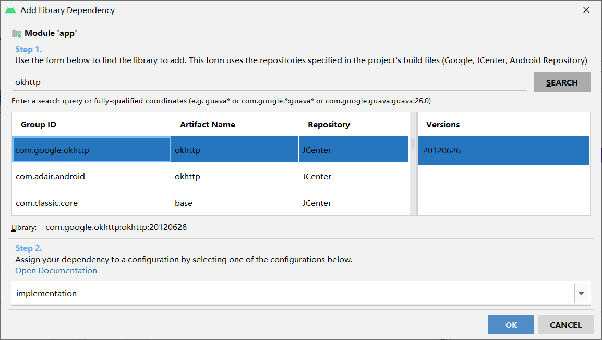Select the com.classic.core result row
This screenshot has width=602, height=340.
coord(91,203)
